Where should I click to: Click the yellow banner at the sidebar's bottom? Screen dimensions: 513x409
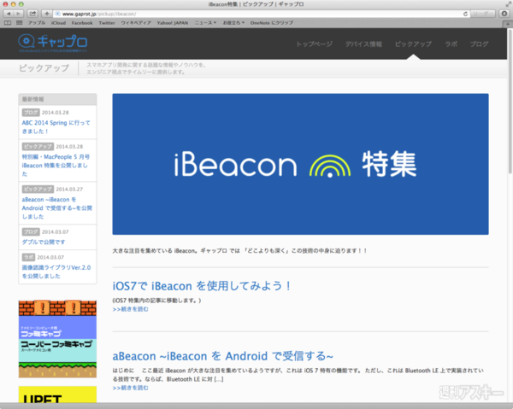pyautogui.click(x=57, y=394)
